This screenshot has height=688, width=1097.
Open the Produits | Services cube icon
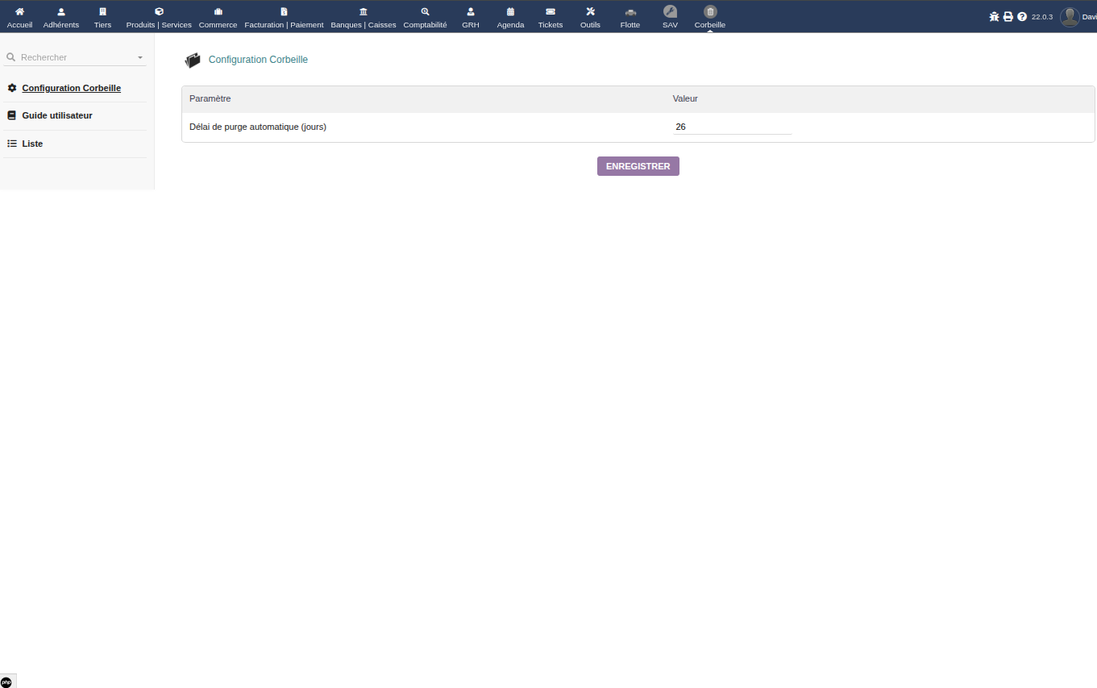(x=159, y=11)
